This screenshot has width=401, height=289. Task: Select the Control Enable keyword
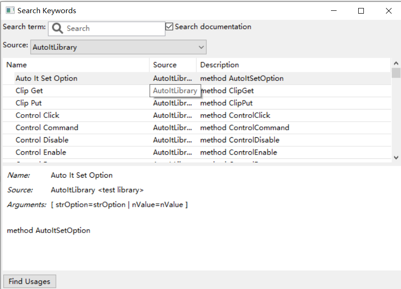(x=41, y=152)
